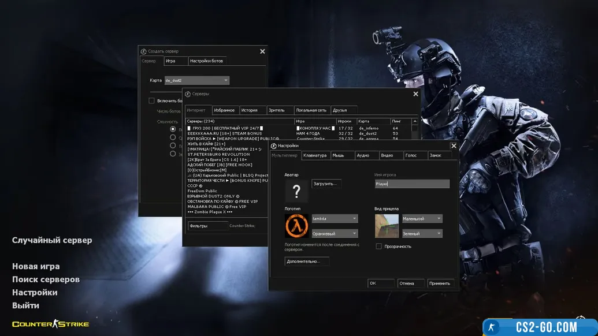Click the Steam icon in Создать сервер title
The image size is (598, 336).
[x=143, y=51]
